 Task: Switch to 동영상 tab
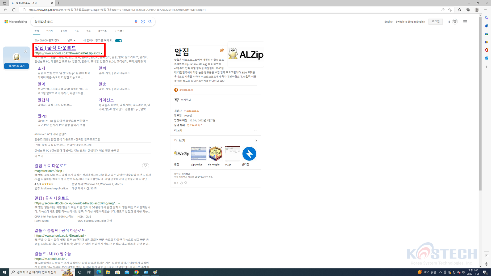click(64, 31)
